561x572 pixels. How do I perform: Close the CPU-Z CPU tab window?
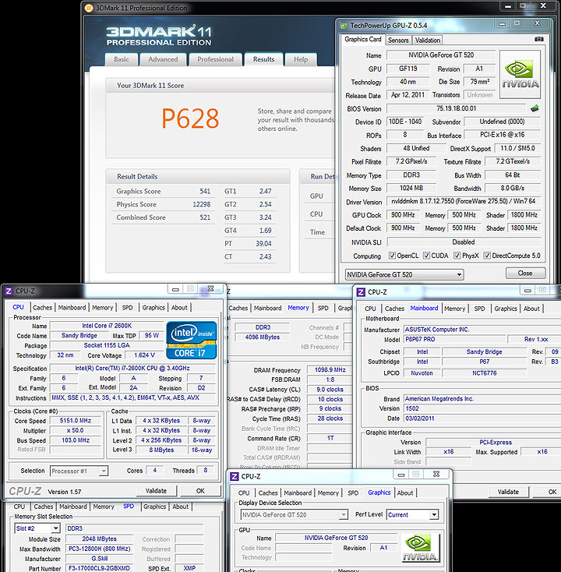[x=210, y=289]
